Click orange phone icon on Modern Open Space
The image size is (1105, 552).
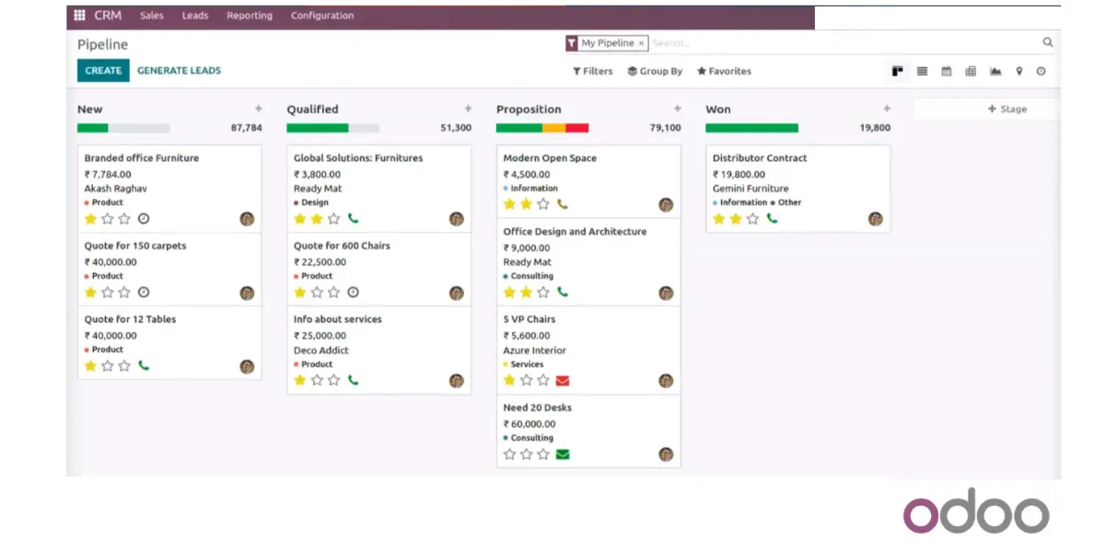click(x=563, y=204)
